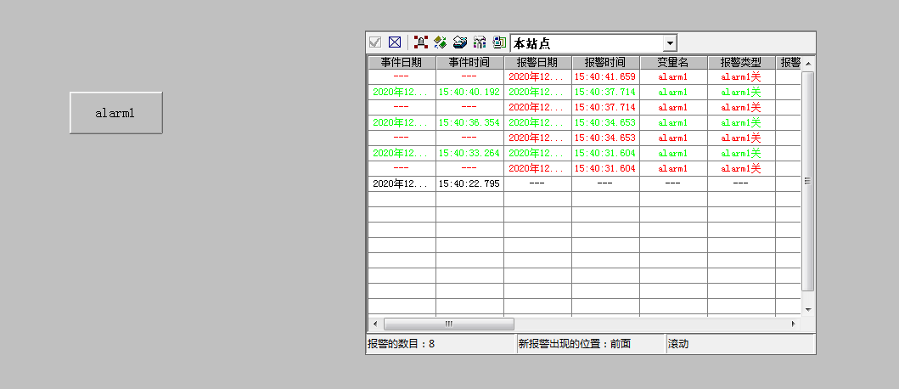This screenshot has height=389, width=899.
Task: Click the 事件日期 column header
Action: coord(402,63)
